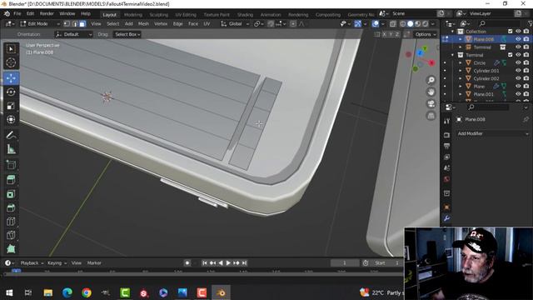The height and width of the screenshot is (300, 533).
Task: Select the Inset Faces tool
Action: (11, 194)
